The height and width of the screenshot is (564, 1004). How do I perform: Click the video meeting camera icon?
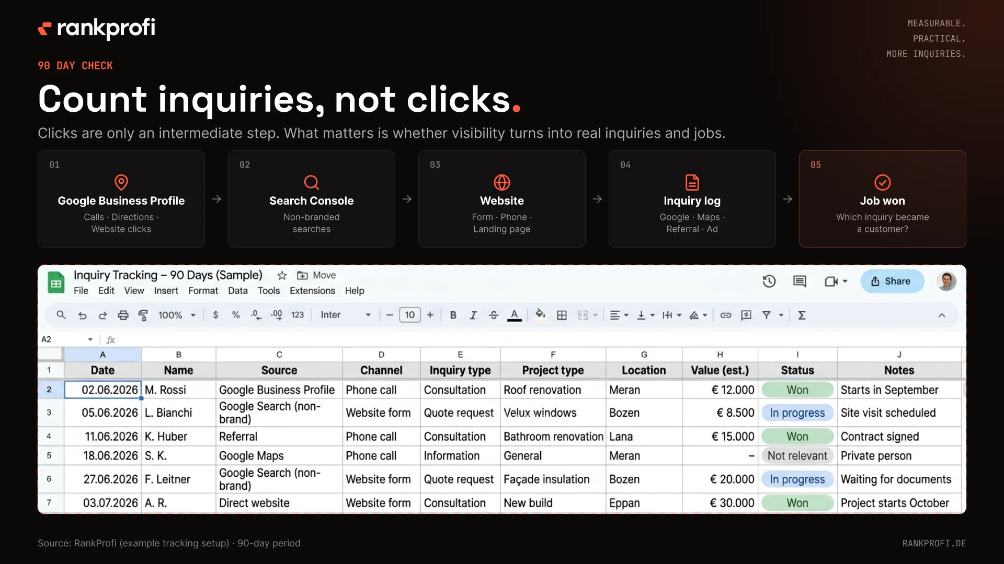831,281
